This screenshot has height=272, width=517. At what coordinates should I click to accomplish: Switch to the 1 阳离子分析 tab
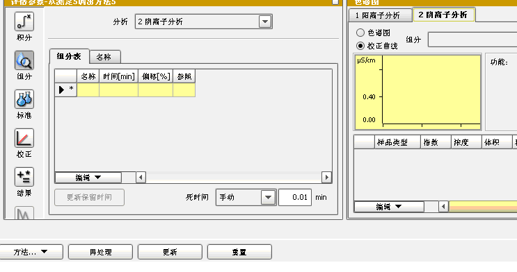coord(380,15)
